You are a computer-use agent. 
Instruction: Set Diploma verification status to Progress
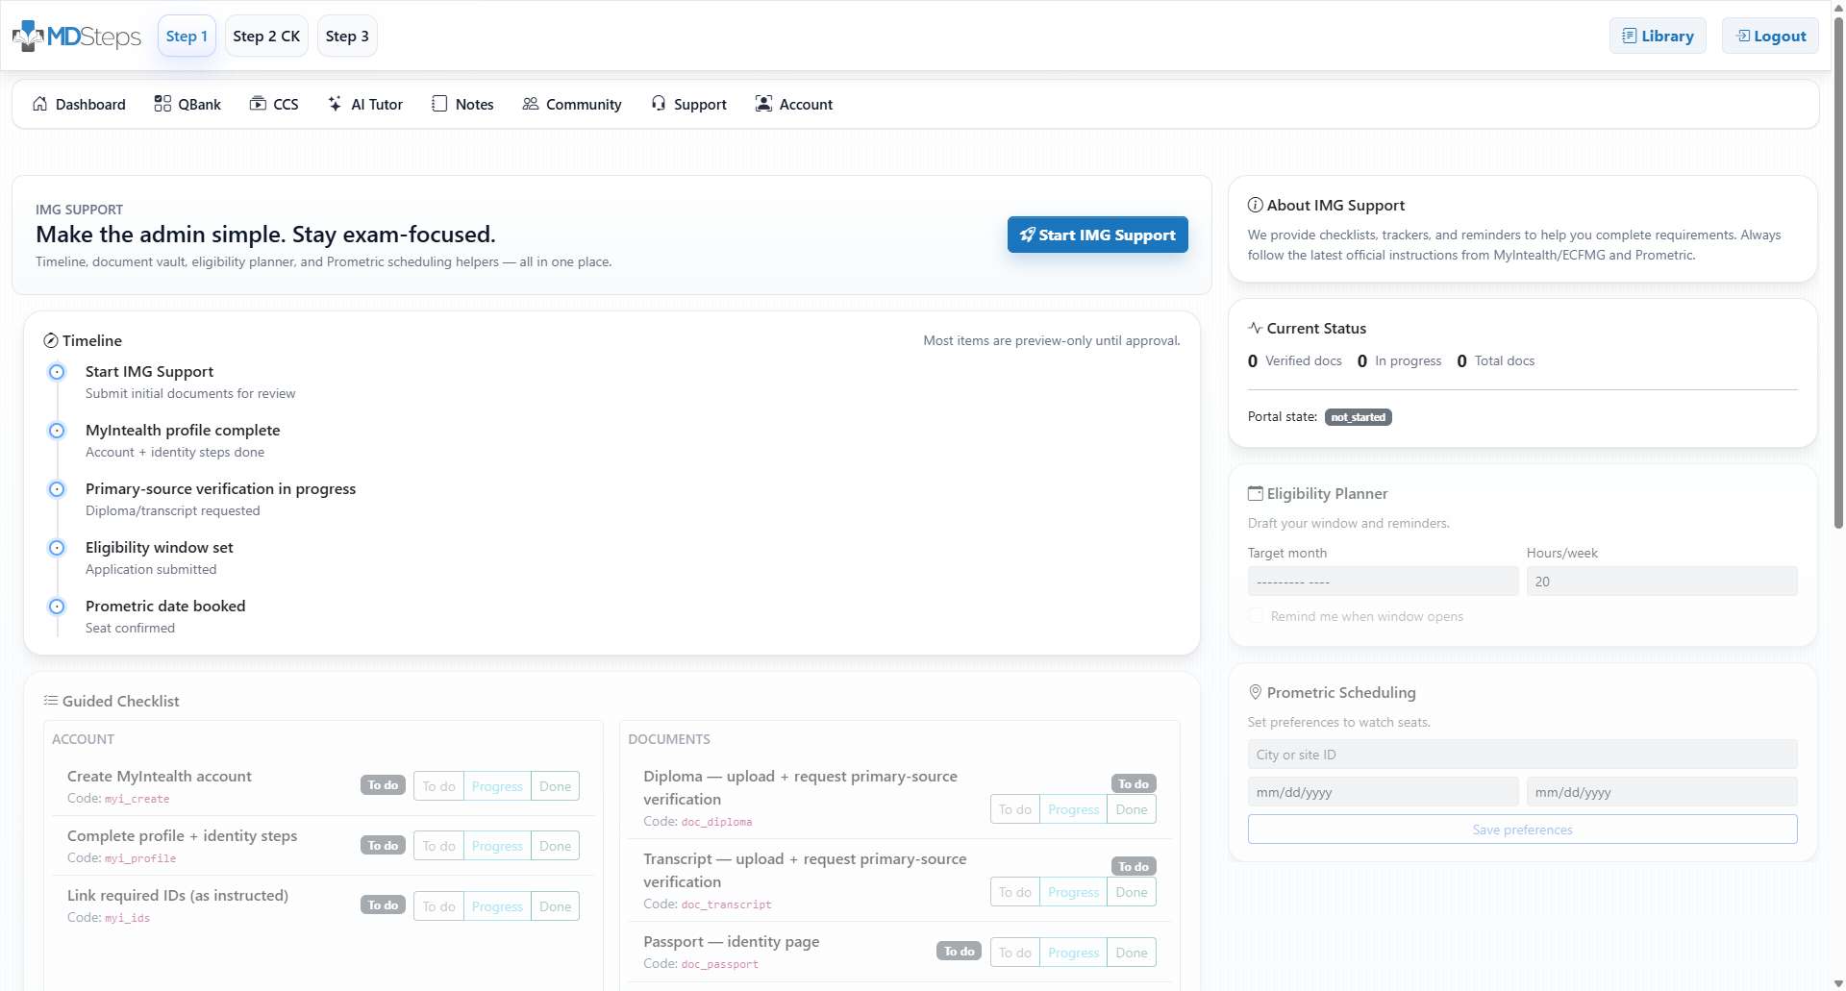(x=1073, y=808)
